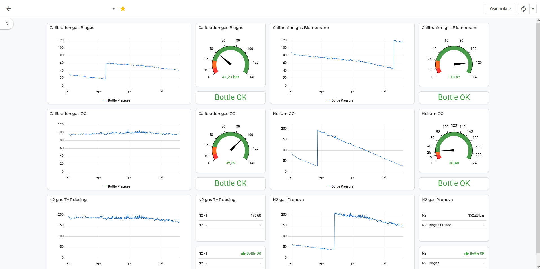Click the 95,89 gauge value

tap(231, 163)
